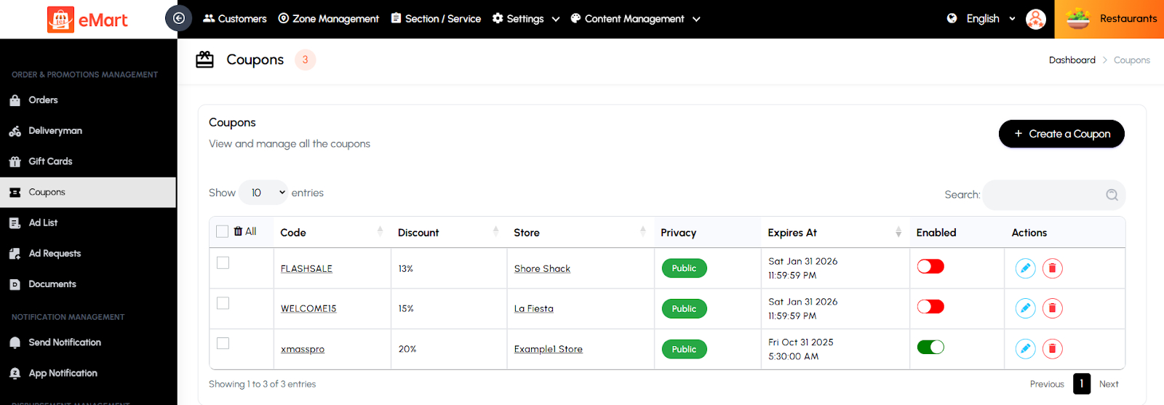Viewport: 1164px width, 405px height.
Task: Click the Create a Coupon button
Action: (x=1061, y=134)
